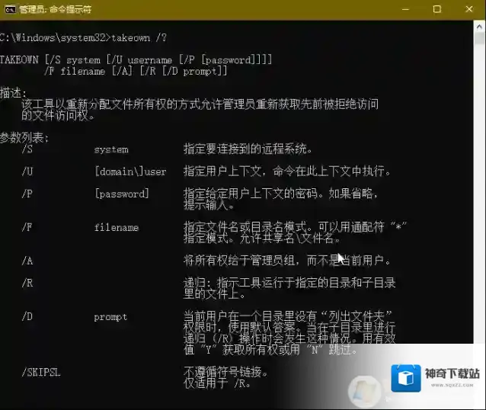Click the /SKIPSL parameter entry

coord(43,372)
